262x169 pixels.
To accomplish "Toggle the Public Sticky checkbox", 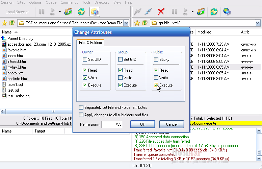I will point(156,59).
